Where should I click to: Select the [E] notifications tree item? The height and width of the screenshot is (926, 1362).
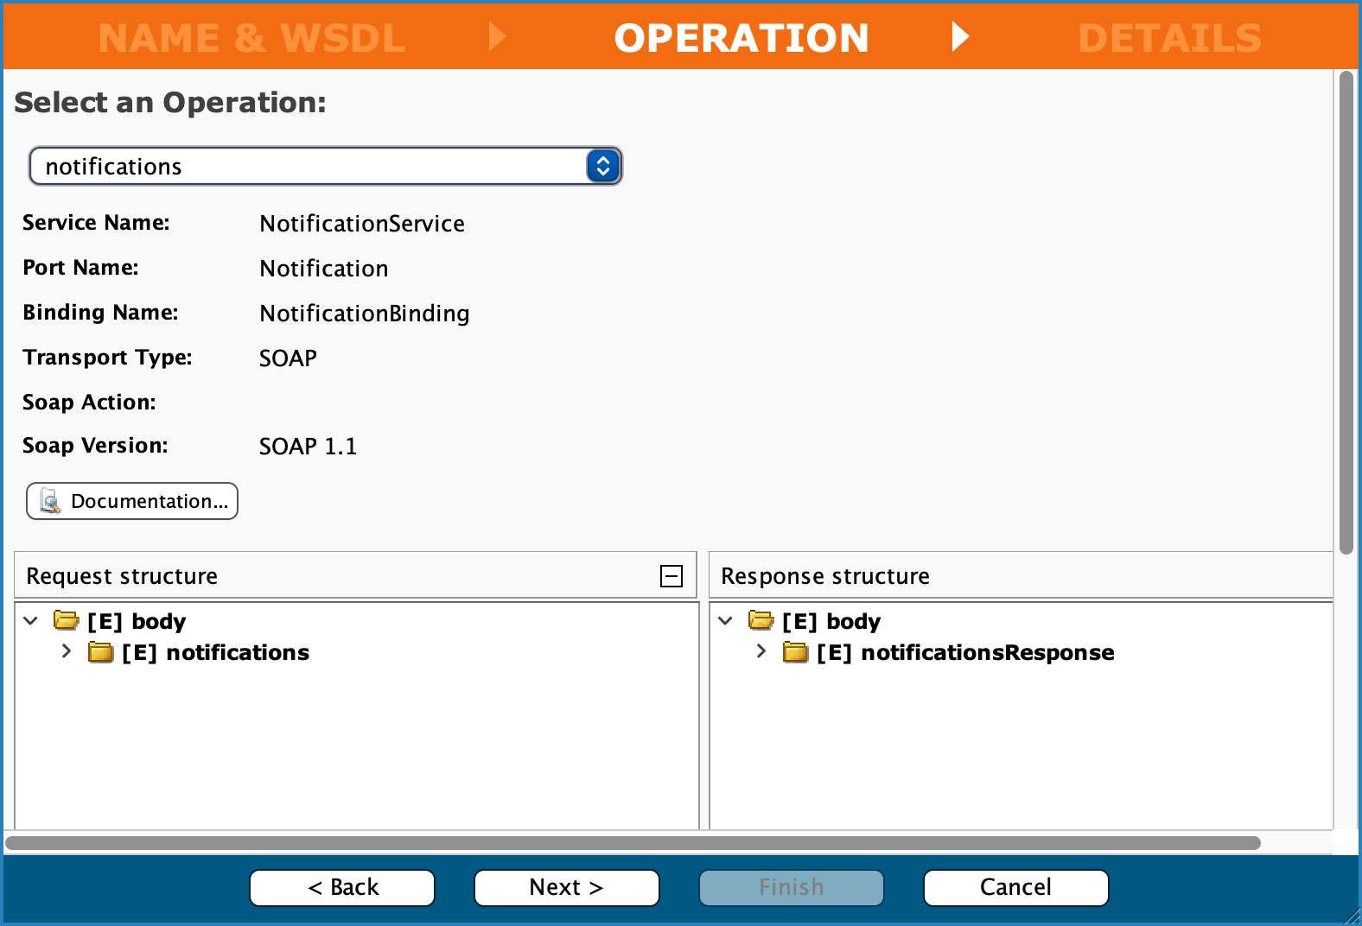(216, 652)
